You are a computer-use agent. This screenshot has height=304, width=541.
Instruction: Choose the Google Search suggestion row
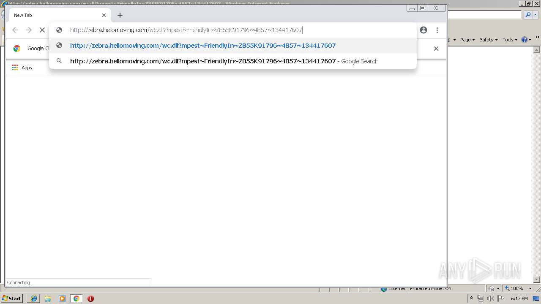point(233,61)
